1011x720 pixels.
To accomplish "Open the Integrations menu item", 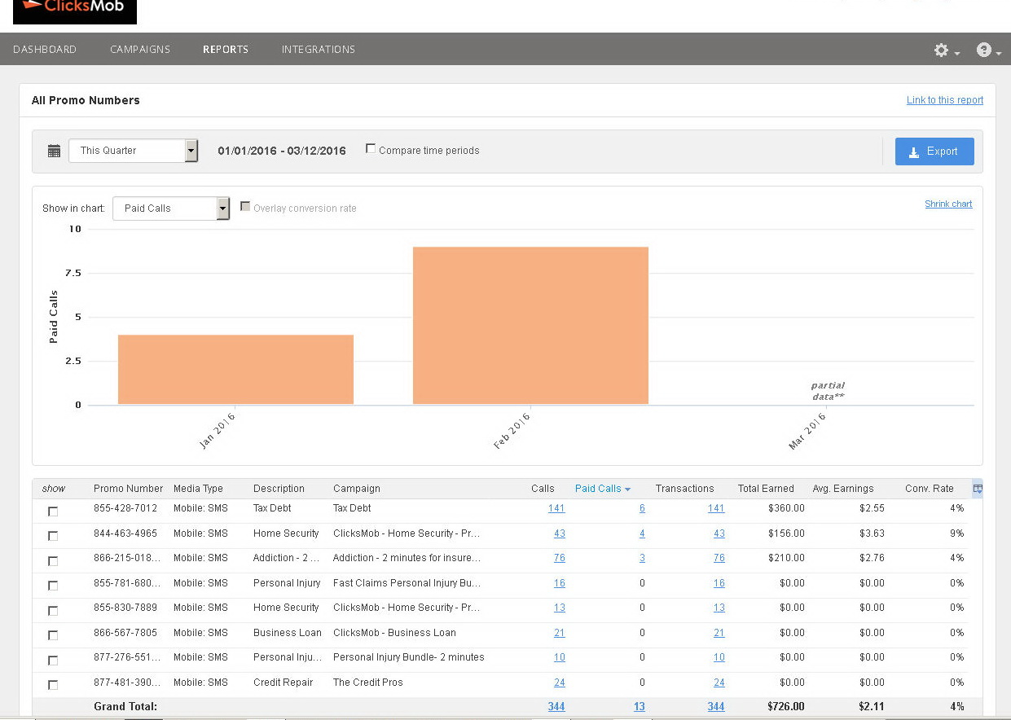I will click(319, 50).
